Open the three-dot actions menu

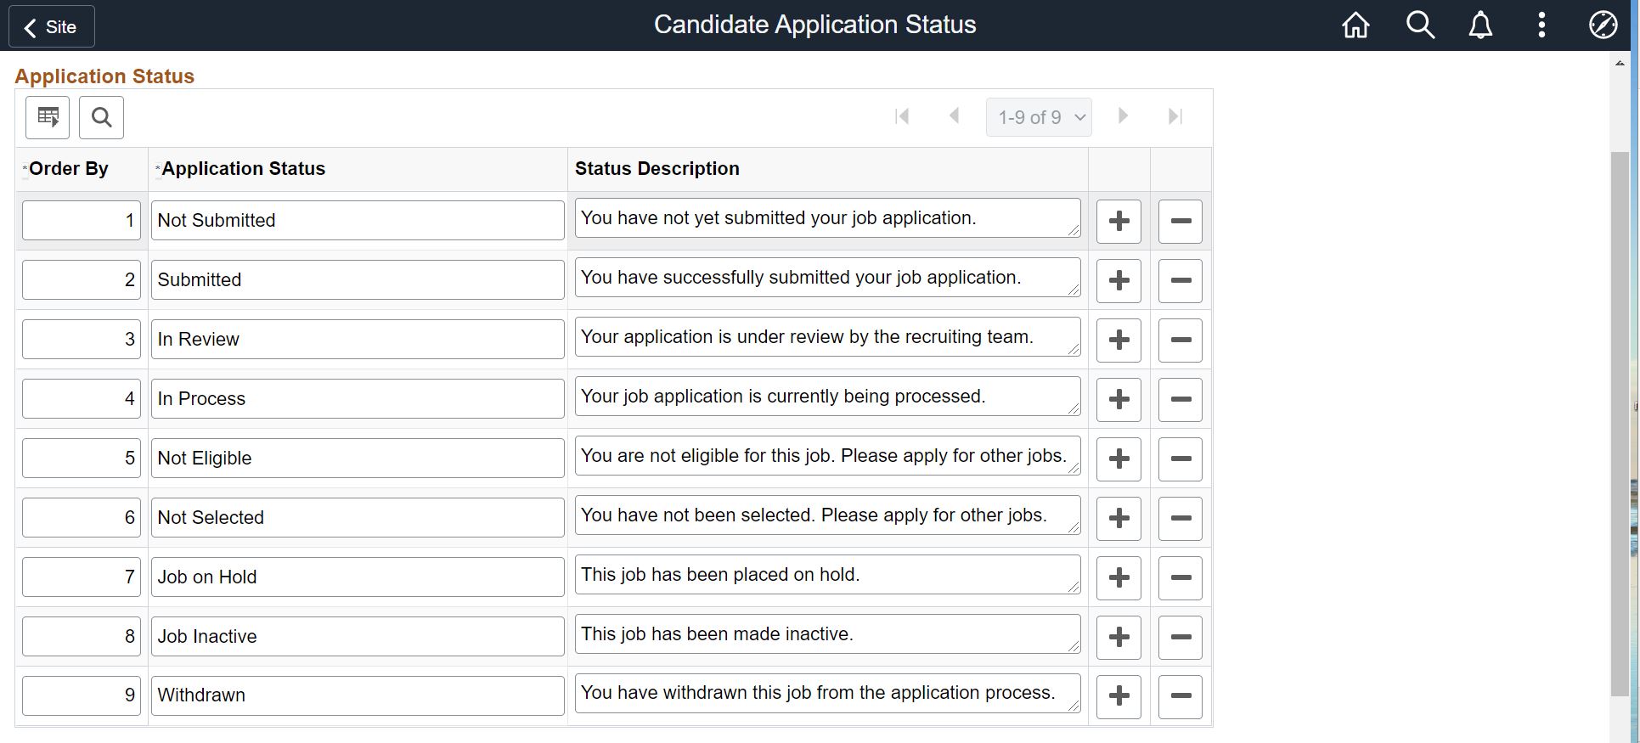point(1541,25)
